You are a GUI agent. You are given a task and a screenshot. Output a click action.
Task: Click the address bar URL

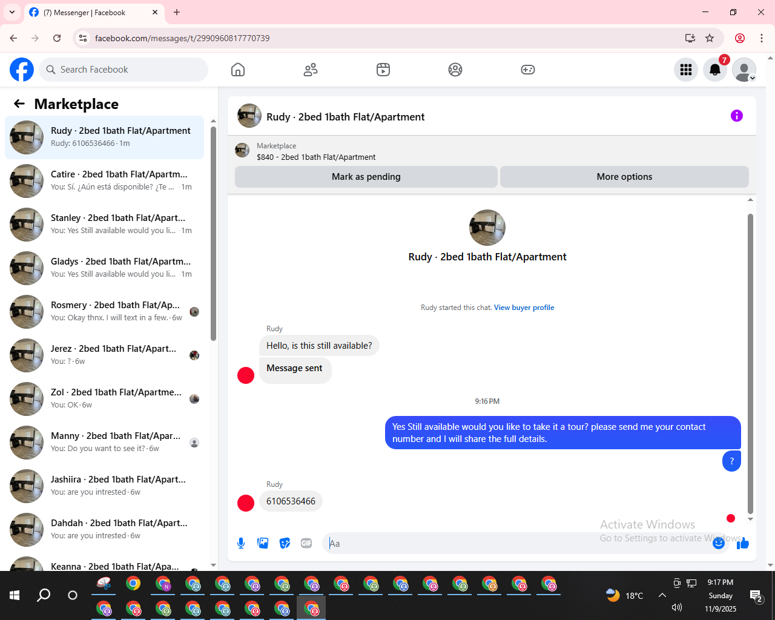[x=182, y=38]
